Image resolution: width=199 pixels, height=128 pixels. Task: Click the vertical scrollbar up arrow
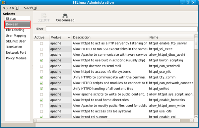click(196, 36)
